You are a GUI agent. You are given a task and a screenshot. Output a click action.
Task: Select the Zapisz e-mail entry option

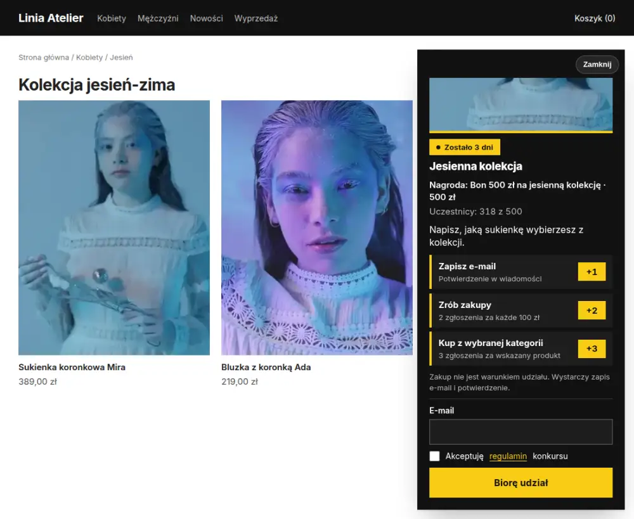(x=521, y=272)
